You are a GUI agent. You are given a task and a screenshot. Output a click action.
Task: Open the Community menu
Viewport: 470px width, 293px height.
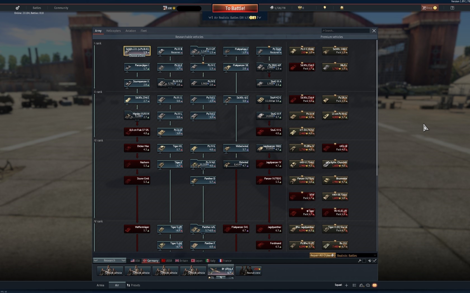coord(61,8)
